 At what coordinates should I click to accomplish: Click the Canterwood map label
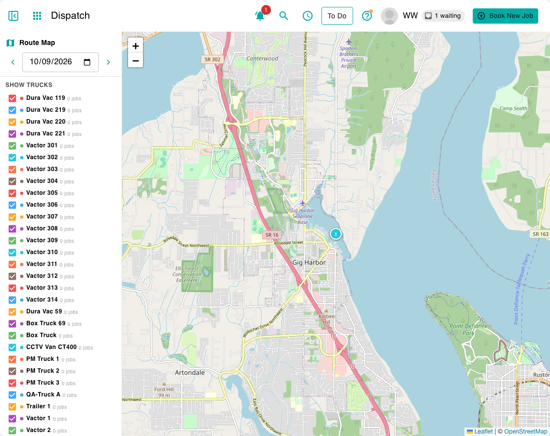262,58
